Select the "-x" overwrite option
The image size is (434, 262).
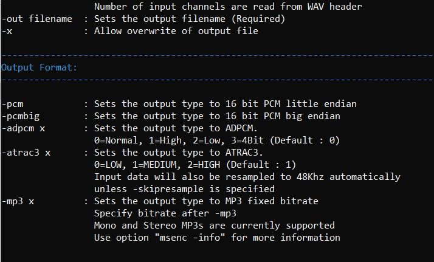pos(7,31)
